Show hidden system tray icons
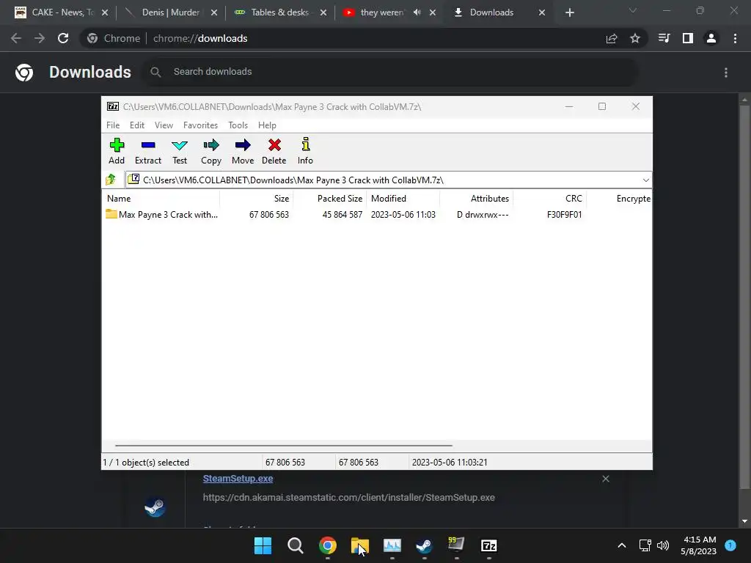 pos(622,545)
